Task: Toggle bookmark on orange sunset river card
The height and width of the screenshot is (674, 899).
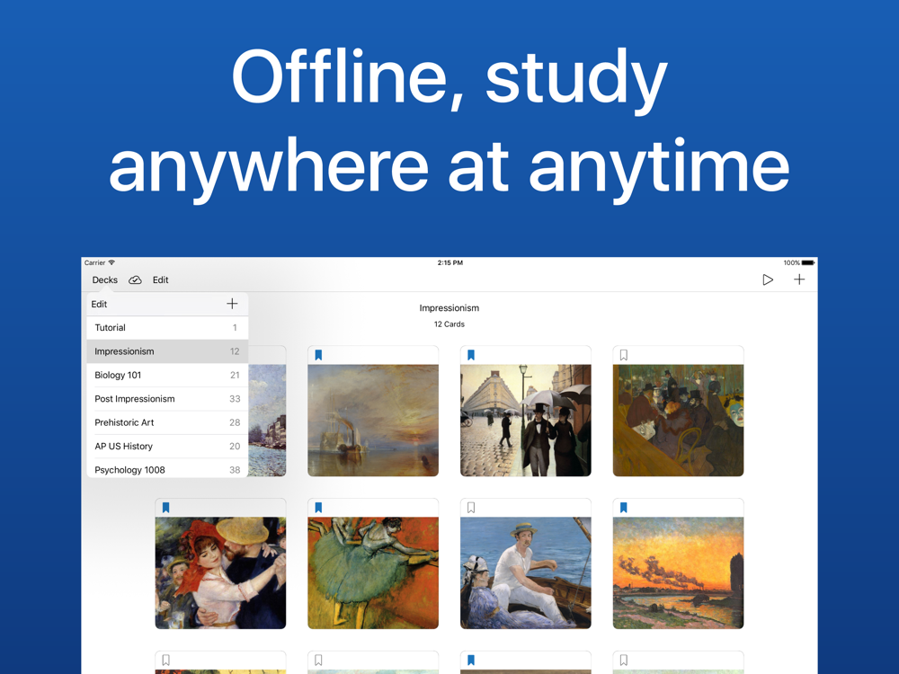Action: click(624, 508)
